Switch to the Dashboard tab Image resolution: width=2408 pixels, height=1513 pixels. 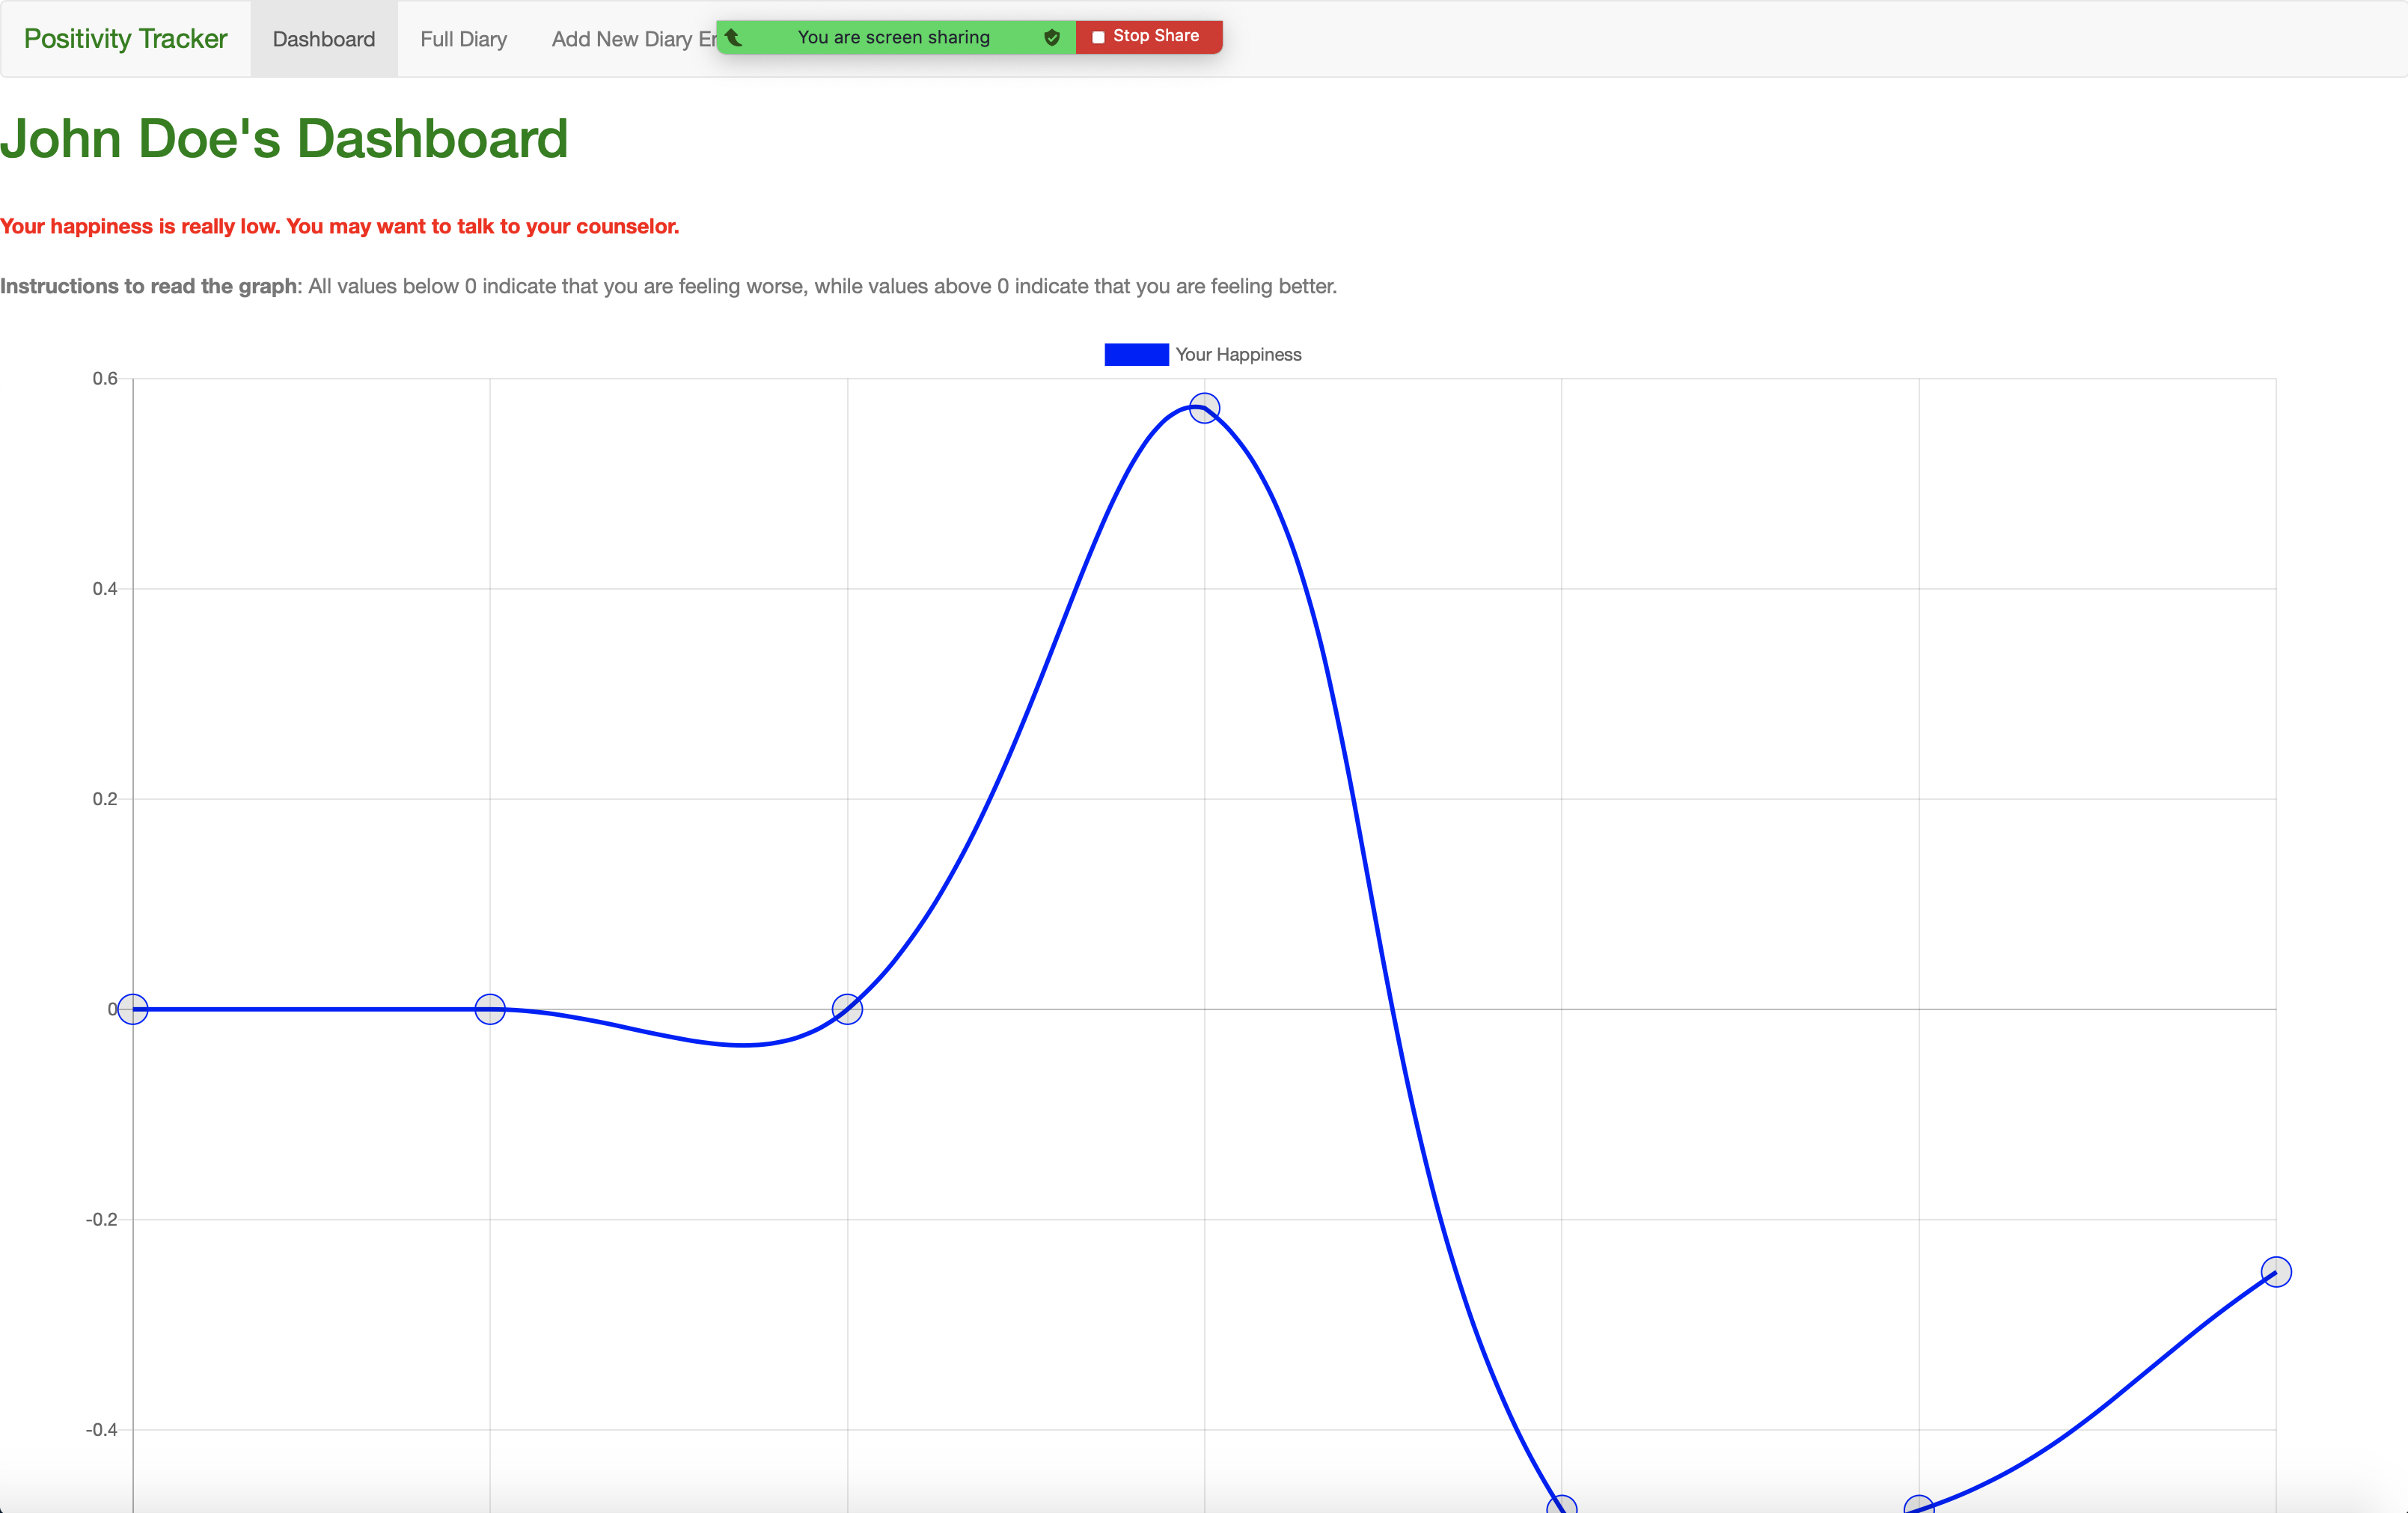click(x=323, y=39)
